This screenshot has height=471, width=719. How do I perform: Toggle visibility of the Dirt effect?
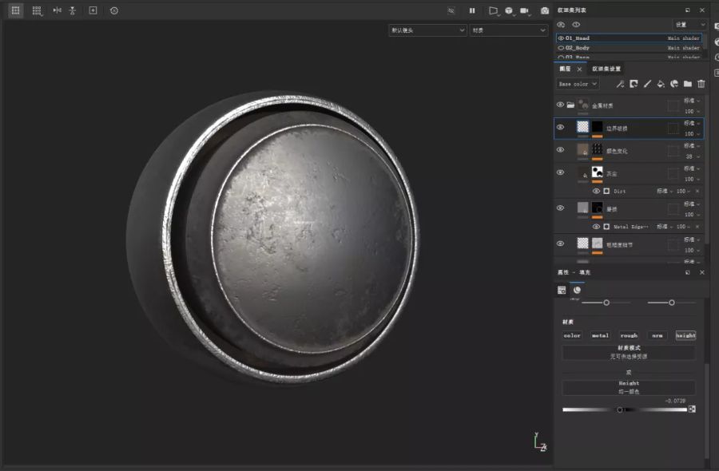click(596, 191)
